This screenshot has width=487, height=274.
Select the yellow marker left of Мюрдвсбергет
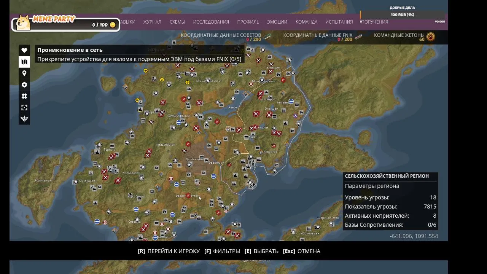(x=187, y=82)
